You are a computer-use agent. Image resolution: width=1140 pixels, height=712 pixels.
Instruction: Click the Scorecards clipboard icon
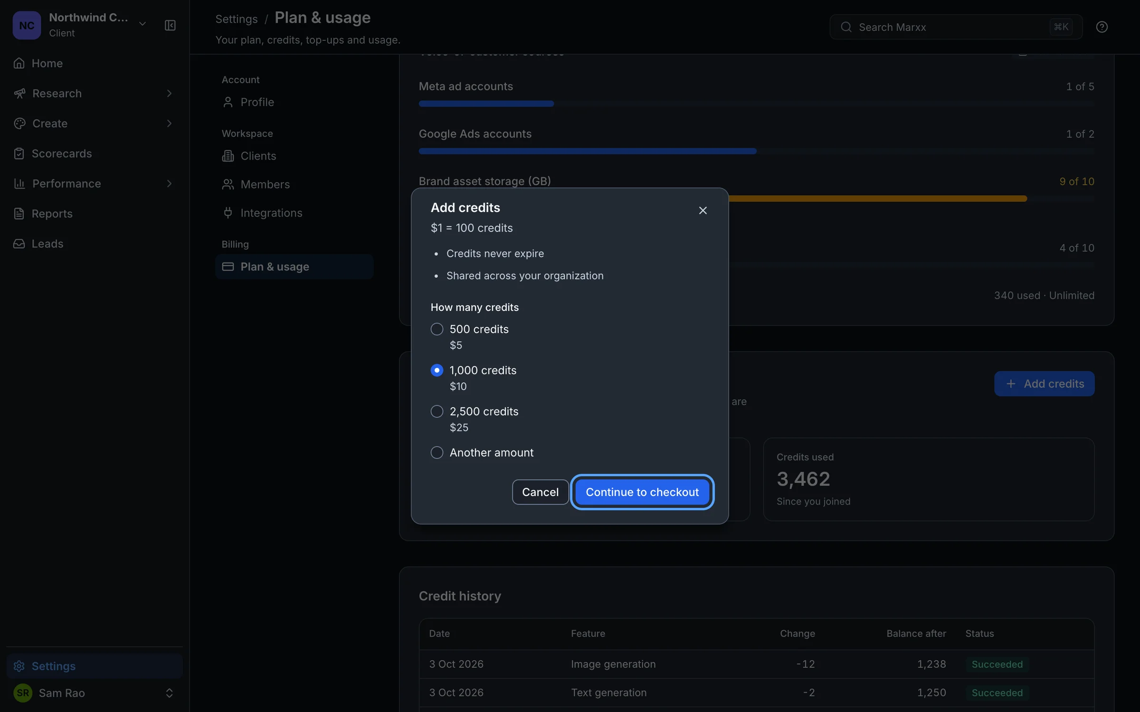[19, 153]
